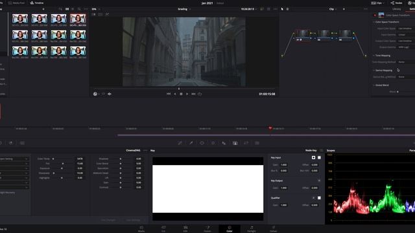Switch to the Edit page tab
The height and width of the screenshot is (233, 415).
click(x=185, y=228)
